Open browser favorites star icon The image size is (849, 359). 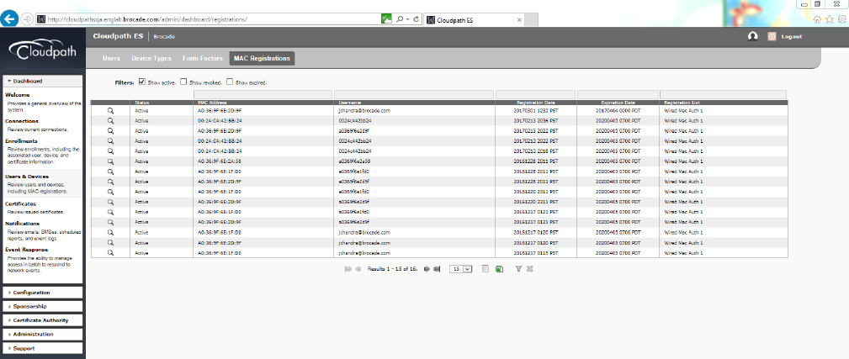coord(830,19)
